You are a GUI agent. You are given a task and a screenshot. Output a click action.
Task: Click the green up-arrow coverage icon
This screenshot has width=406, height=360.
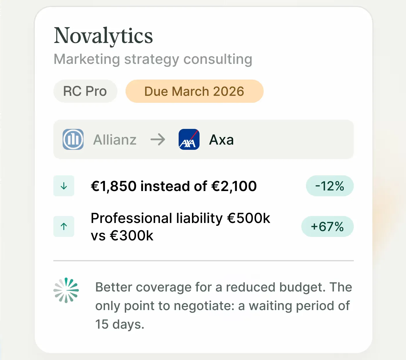[x=64, y=226]
